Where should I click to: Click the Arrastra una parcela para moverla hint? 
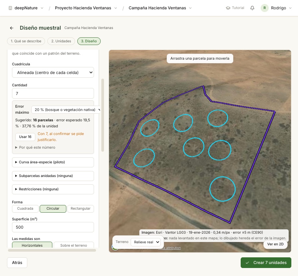(x=200, y=59)
